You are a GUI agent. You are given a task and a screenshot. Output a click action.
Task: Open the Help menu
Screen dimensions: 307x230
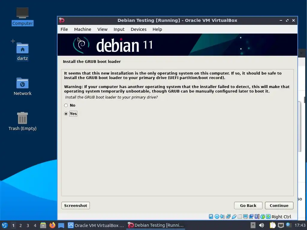click(x=157, y=29)
